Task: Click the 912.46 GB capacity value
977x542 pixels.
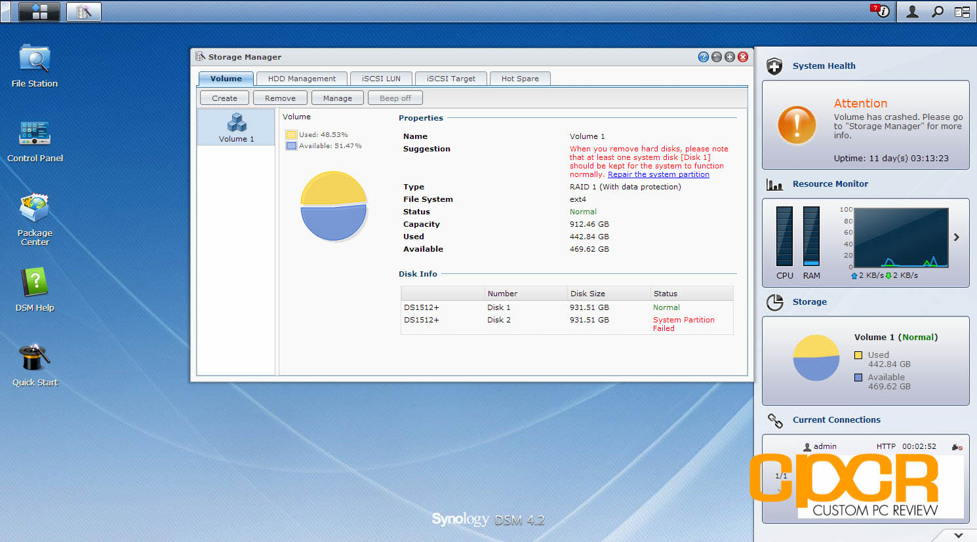Action: pos(589,224)
